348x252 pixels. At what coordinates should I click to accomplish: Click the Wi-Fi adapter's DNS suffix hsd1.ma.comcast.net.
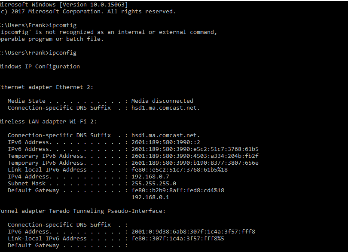coord(165,135)
